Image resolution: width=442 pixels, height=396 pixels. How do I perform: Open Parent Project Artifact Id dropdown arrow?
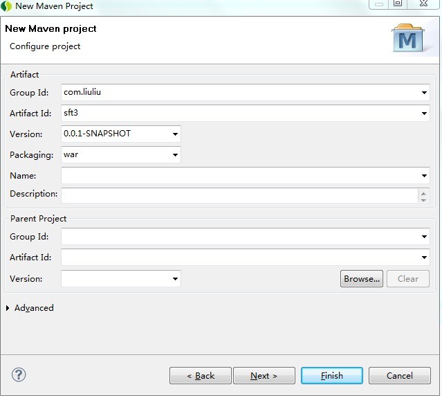(424, 258)
